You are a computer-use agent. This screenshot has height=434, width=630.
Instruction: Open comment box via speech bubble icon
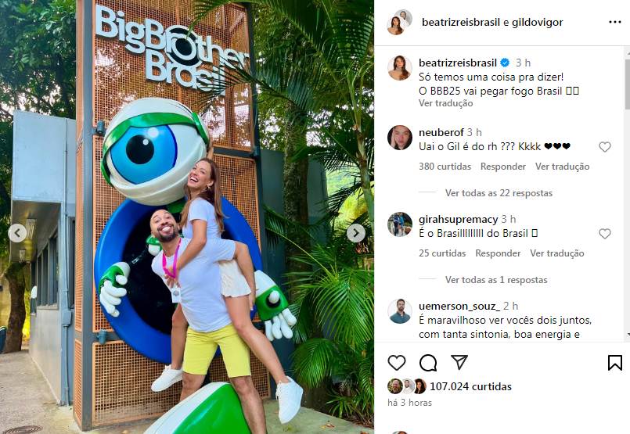[428, 363]
